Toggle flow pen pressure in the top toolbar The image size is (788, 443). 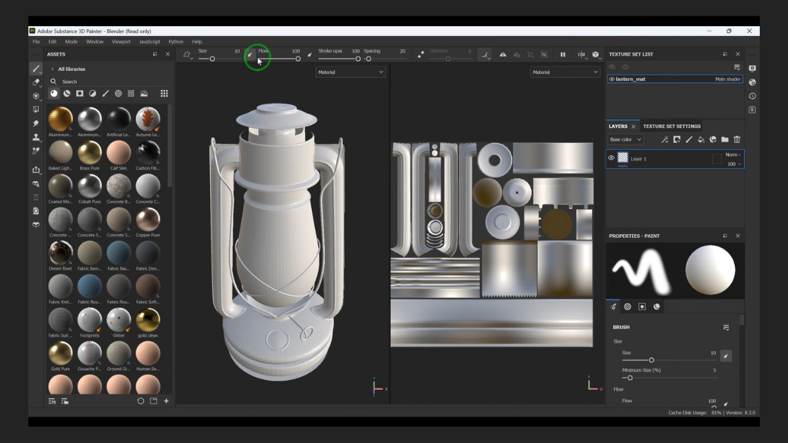(309, 54)
